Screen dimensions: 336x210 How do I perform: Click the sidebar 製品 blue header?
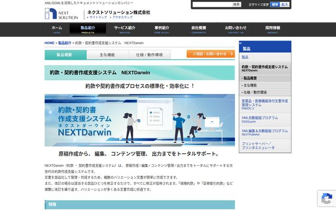pos(265,47)
